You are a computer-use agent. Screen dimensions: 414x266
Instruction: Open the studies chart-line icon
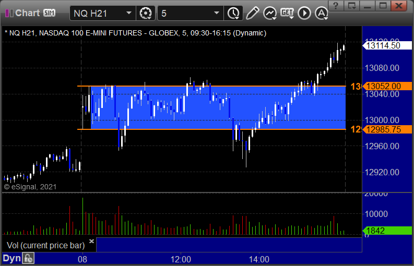269,13
